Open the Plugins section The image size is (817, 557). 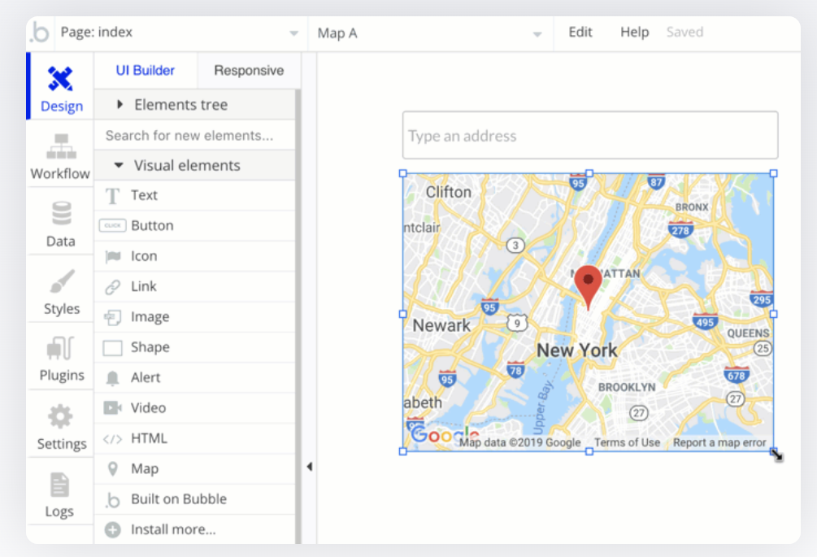click(x=61, y=359)
